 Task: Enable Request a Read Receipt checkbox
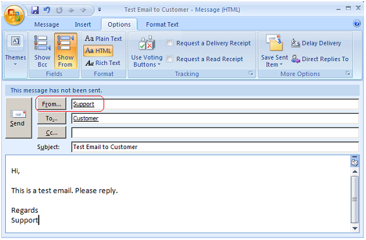(x=169, y=59)
